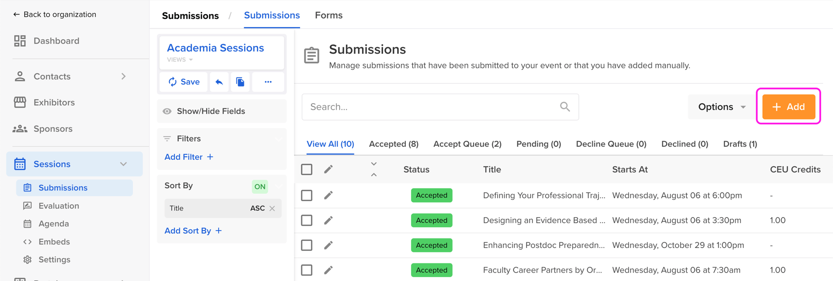Open Exhibitors in the sidebar
This screenshot has height=281, width=833.
pyautogui.click(x=54, y=102)
